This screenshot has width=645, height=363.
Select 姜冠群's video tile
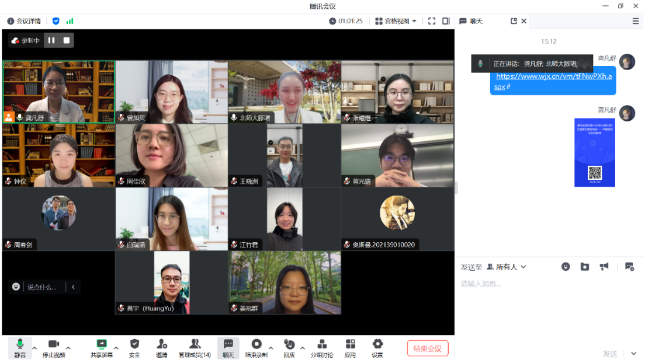click(x=285, y=283)
